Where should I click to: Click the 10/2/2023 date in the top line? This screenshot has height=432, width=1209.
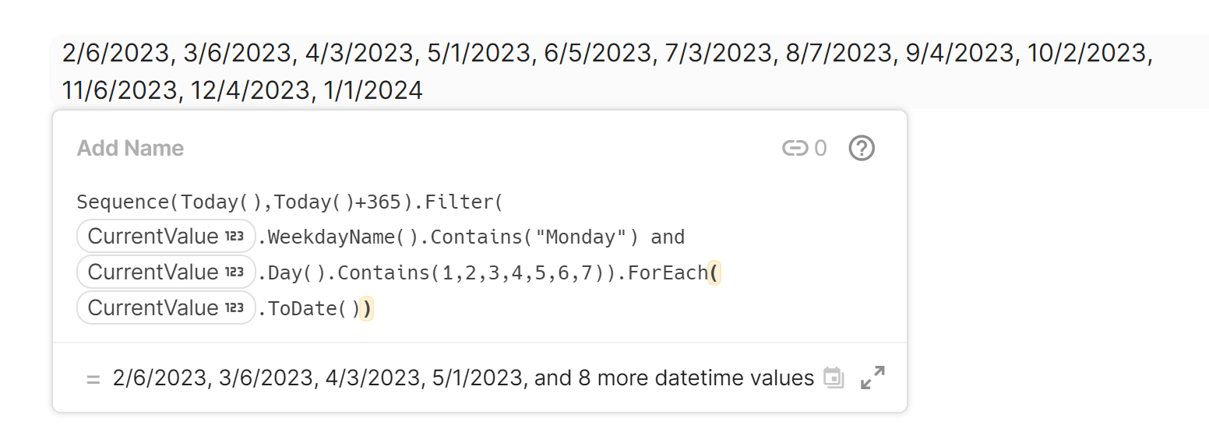(x=1087, y=53)
